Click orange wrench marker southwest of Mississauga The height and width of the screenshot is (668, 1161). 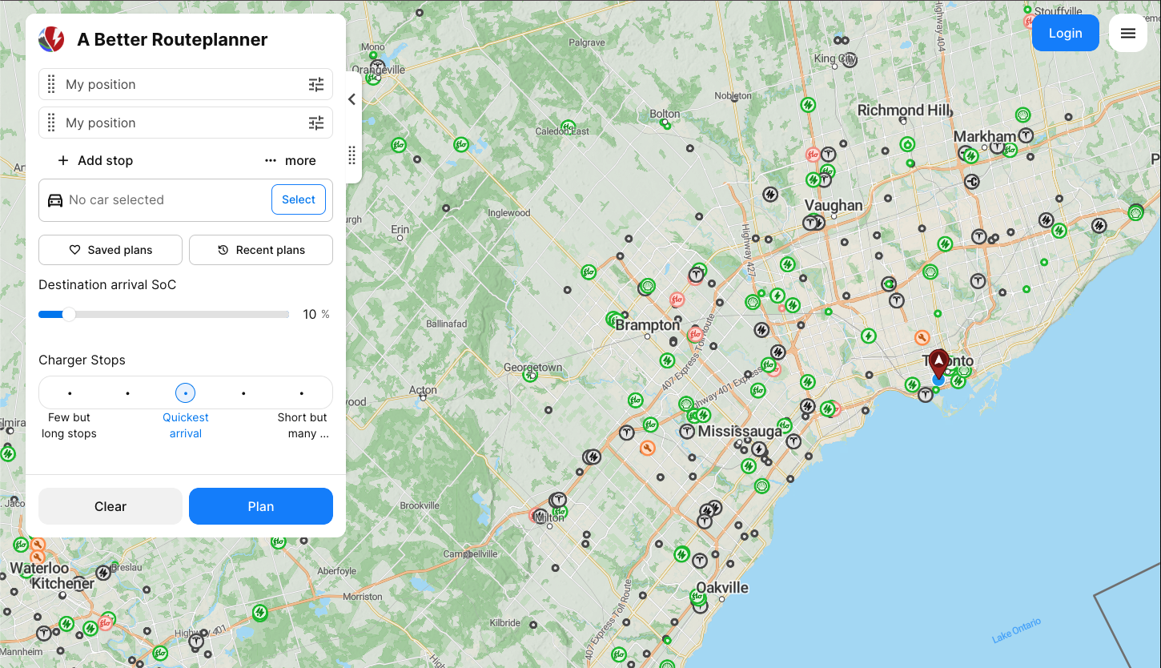tap(648, 448)
